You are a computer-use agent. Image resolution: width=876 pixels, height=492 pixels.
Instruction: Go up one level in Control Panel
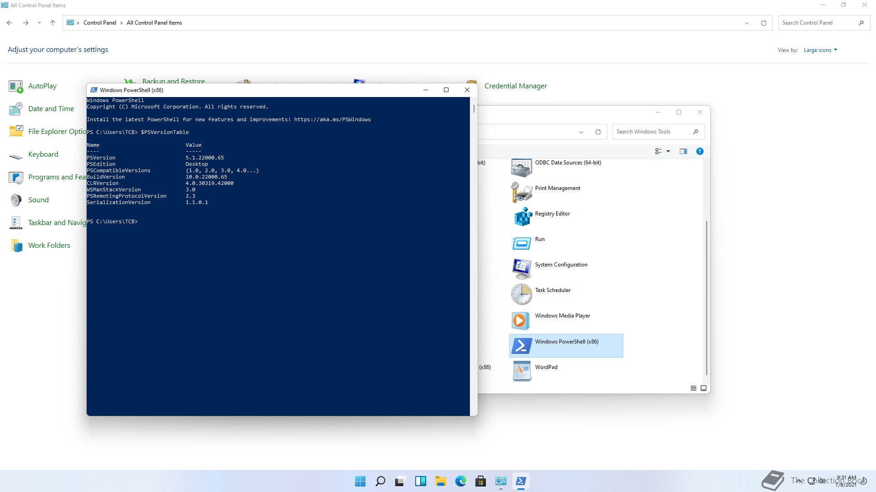[x=52, y=23]
